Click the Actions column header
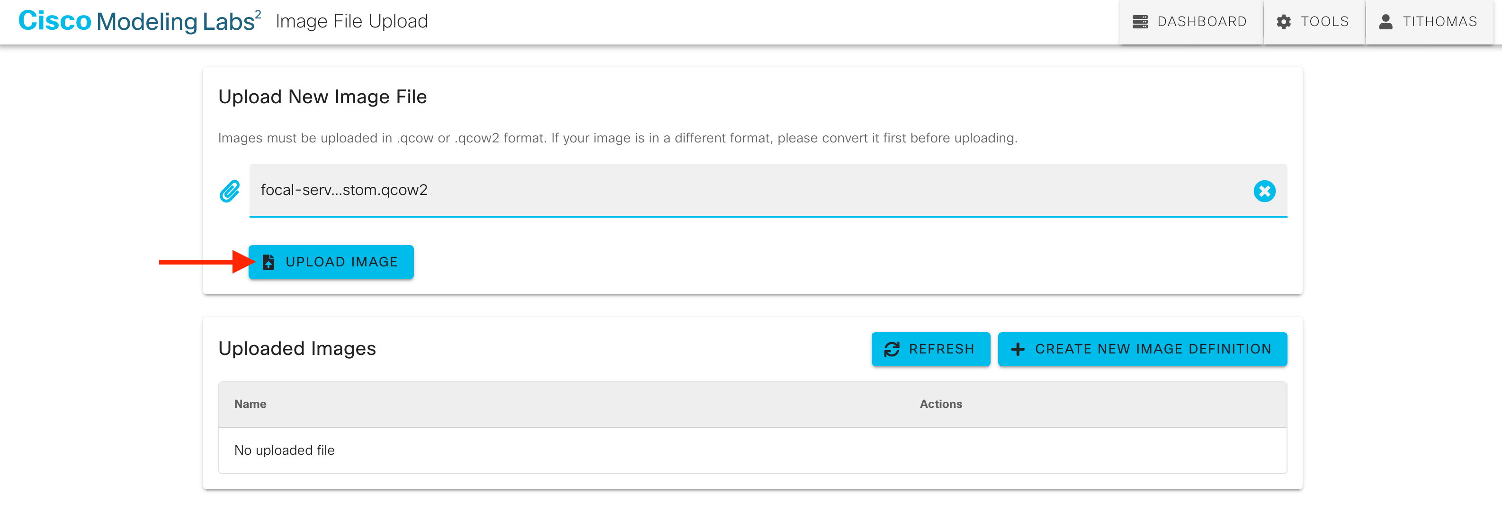Screen dimensions: 1502x512 [940, 404]
